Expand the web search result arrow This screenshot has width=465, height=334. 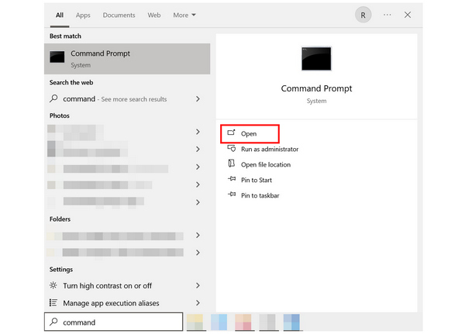pyautogui.click(x=198, y=98)
